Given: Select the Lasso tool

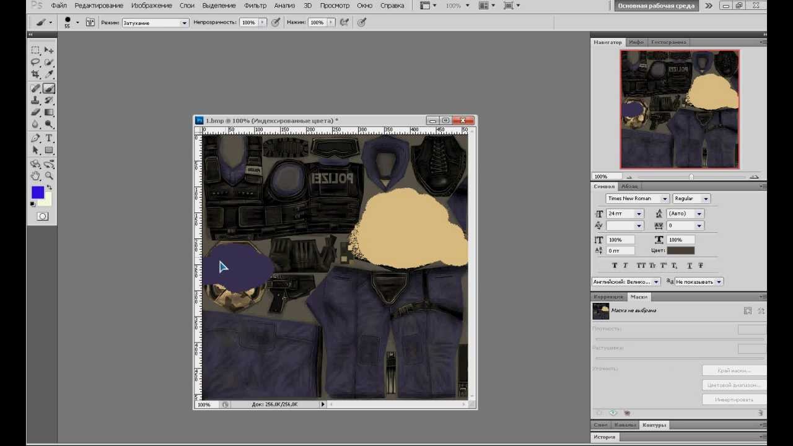Looking at the screenshot, I should [x=35, y=63].
